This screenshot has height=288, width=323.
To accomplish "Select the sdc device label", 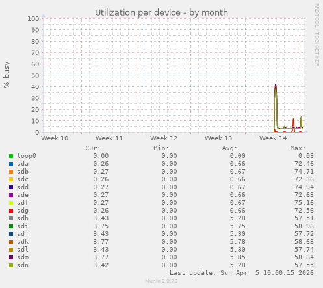I will click(x=23, y=179).
